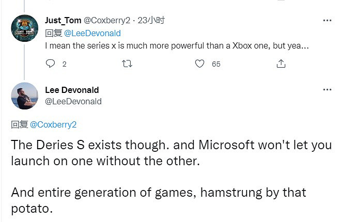
Task: Click the @LeeDevonald handle under Lee Devonald
Action: pos(73,101)
